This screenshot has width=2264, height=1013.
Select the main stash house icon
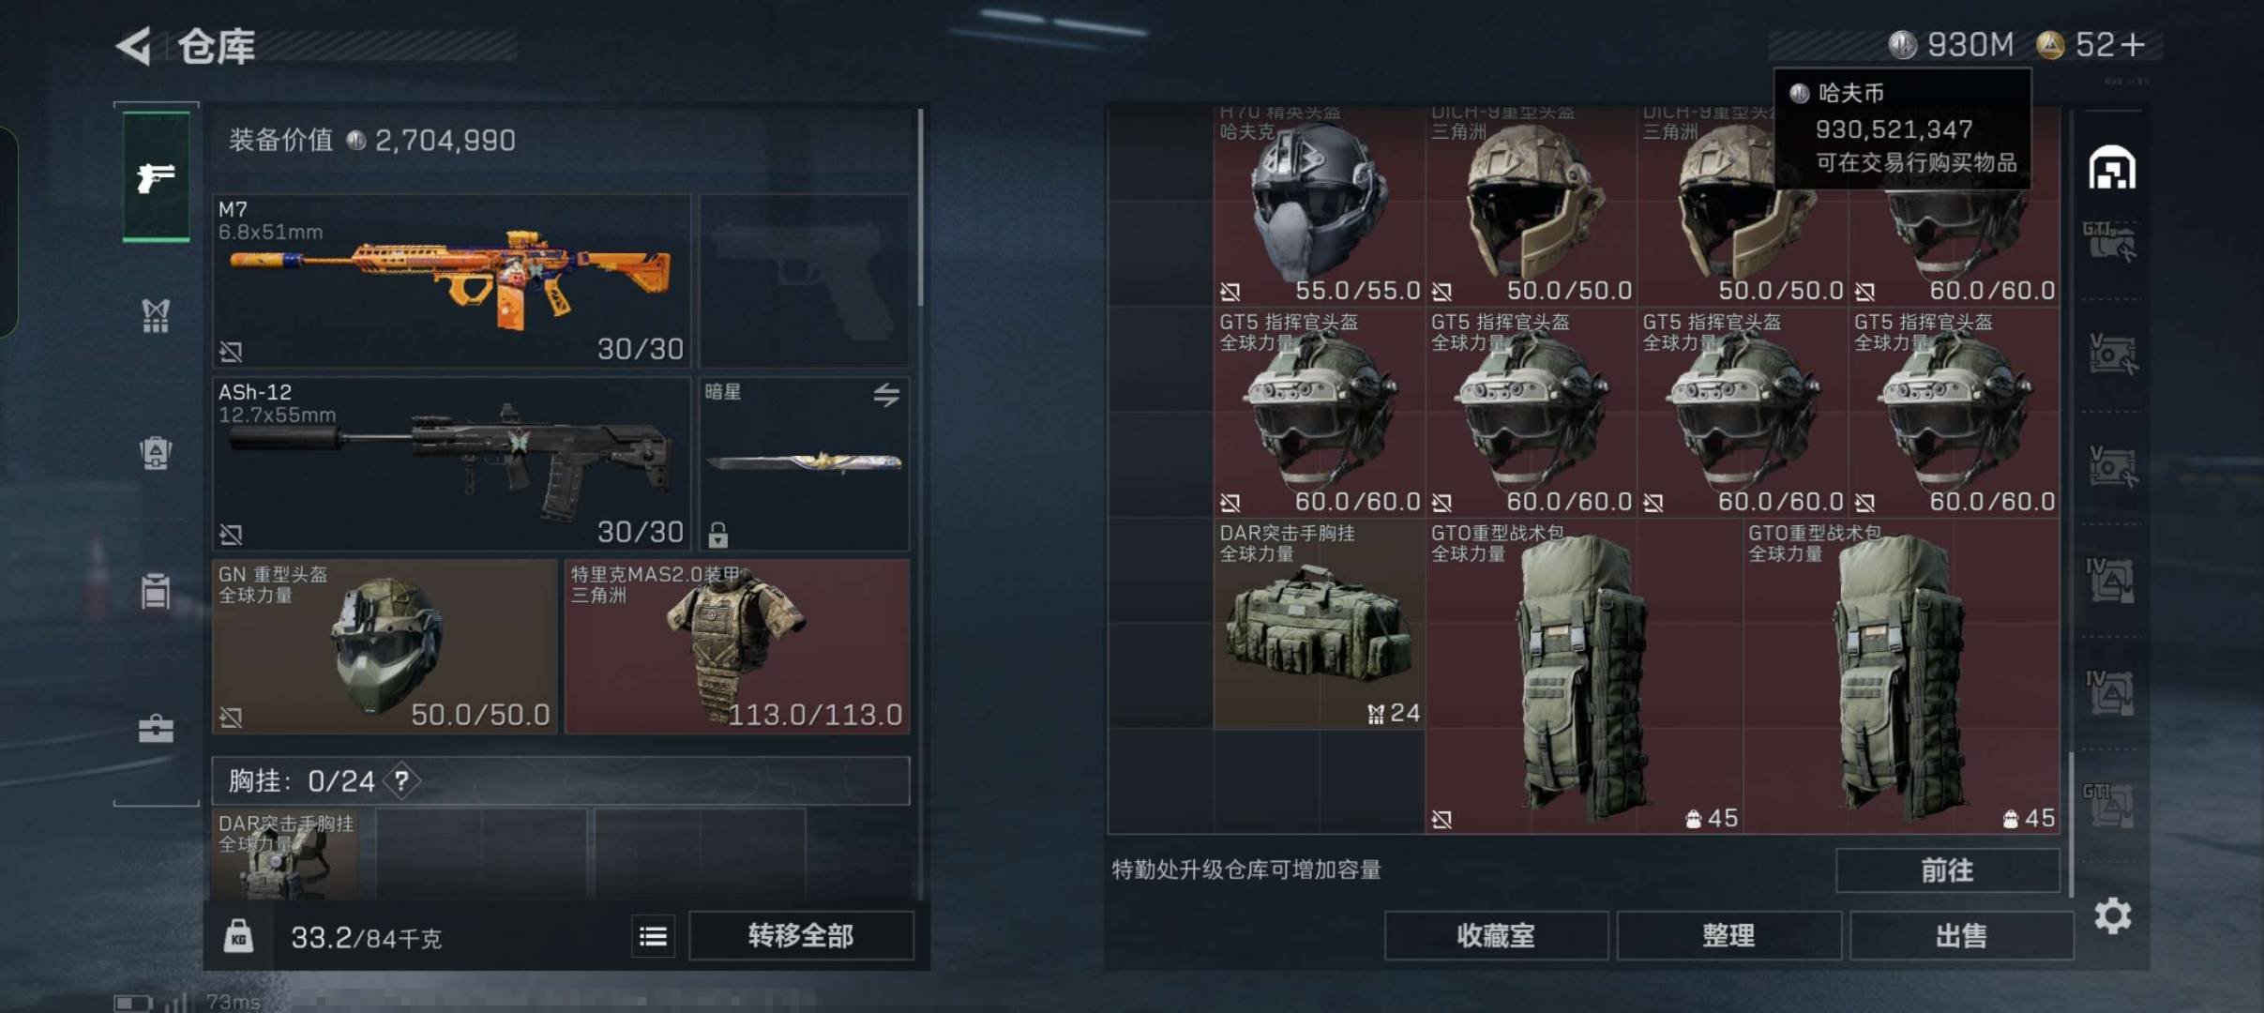click(2112, 168)
